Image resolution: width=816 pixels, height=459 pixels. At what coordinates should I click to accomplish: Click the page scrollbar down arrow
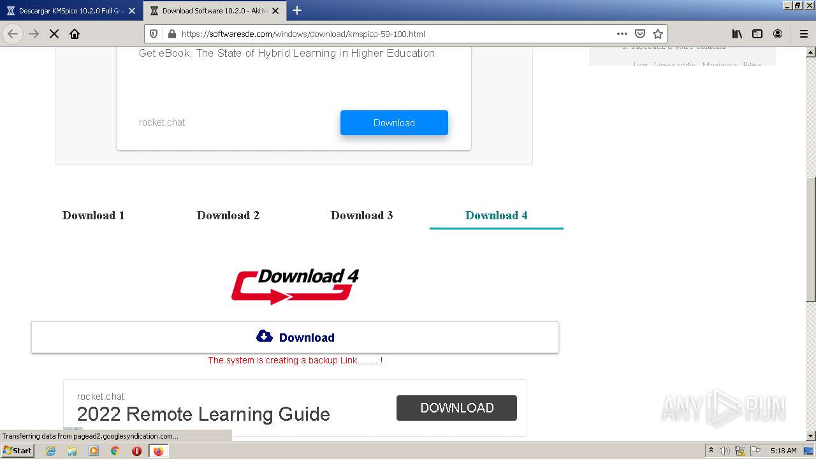[811, 436]
